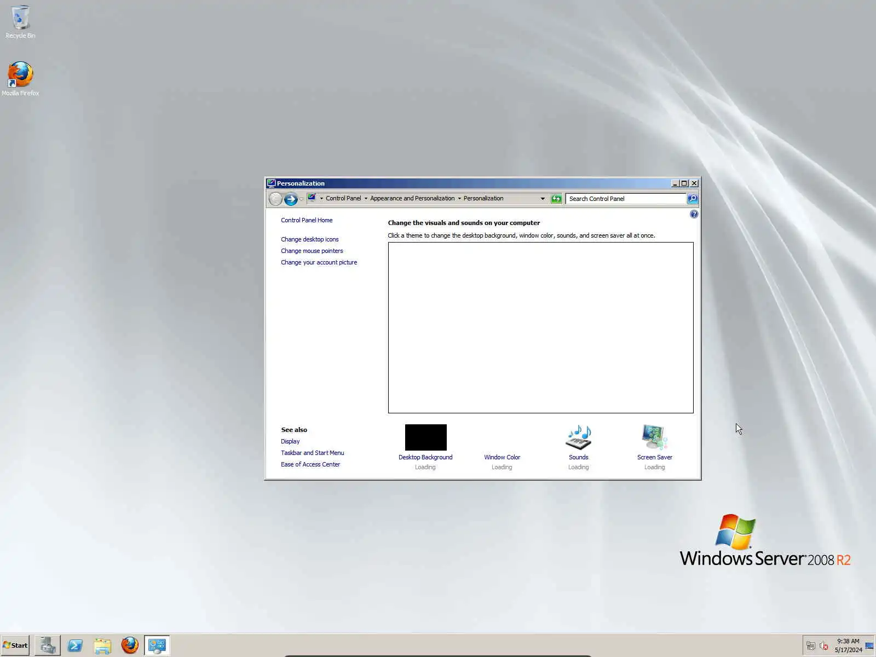Maximize the Personalization window
The width and height of the screenshot is (876, 657).
tap(684, 183)
